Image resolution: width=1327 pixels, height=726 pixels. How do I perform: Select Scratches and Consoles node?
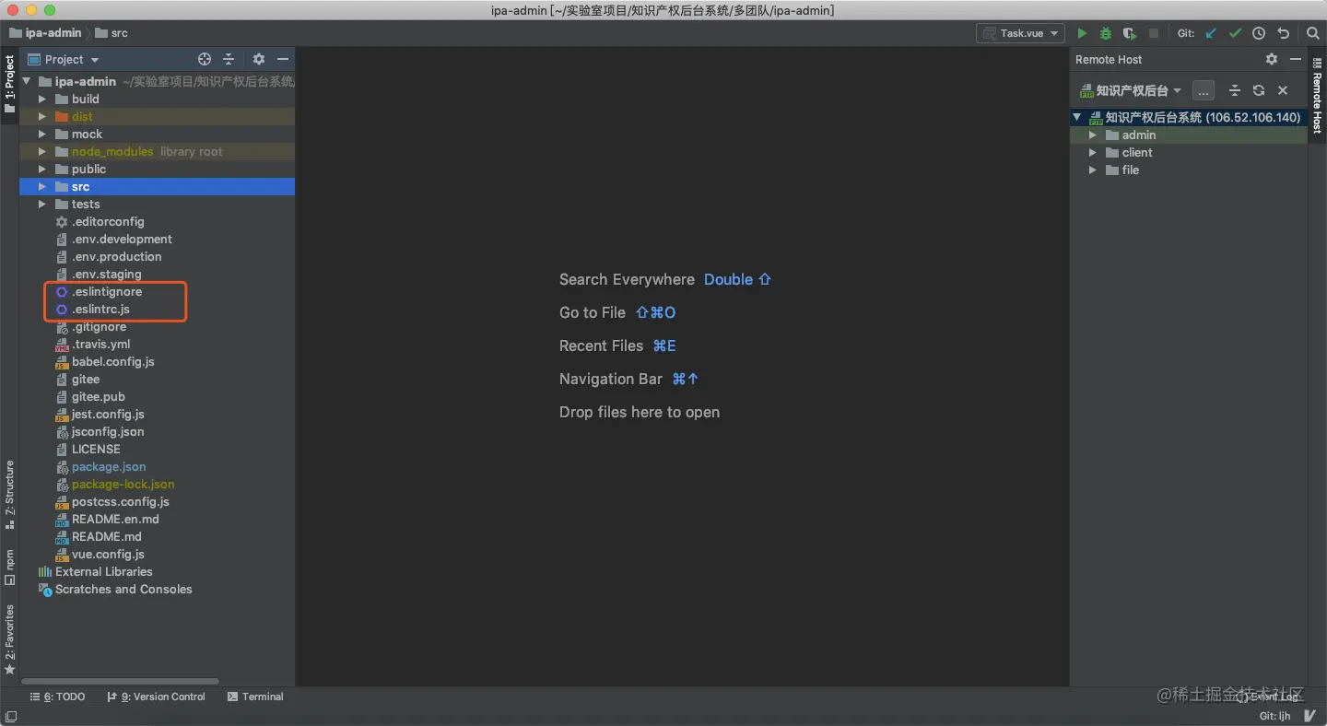(123, 589)
